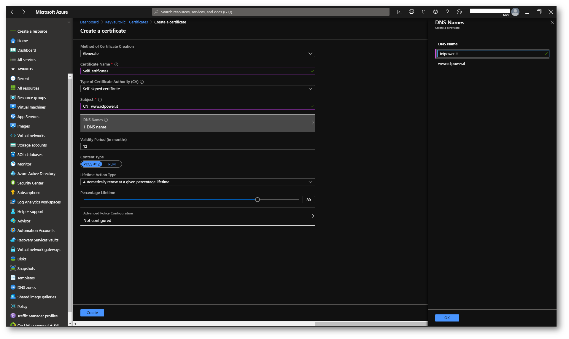Click the App Services icon
This screenshot has height=339, width=569.
click(x=13, y=117)
